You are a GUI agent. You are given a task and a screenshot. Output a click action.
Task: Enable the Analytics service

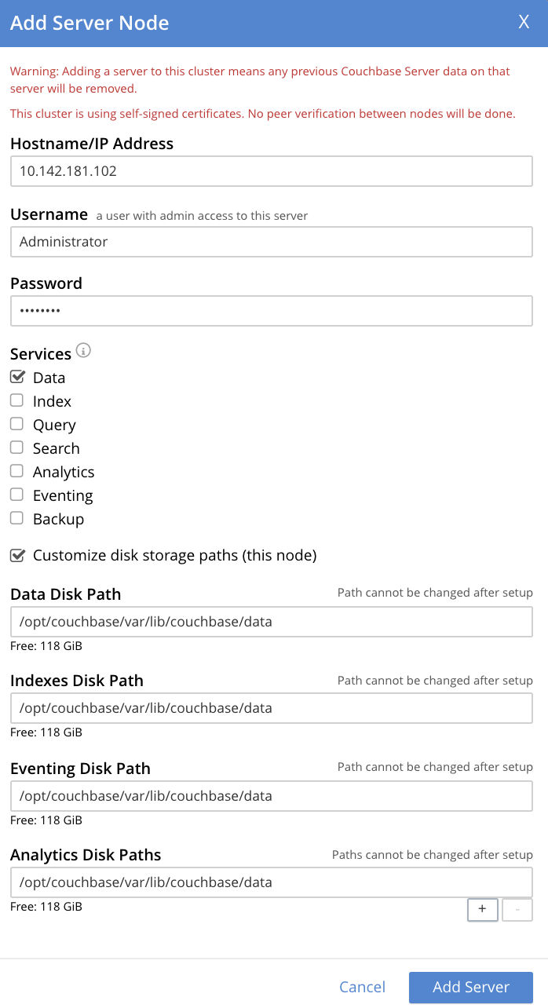16,471
